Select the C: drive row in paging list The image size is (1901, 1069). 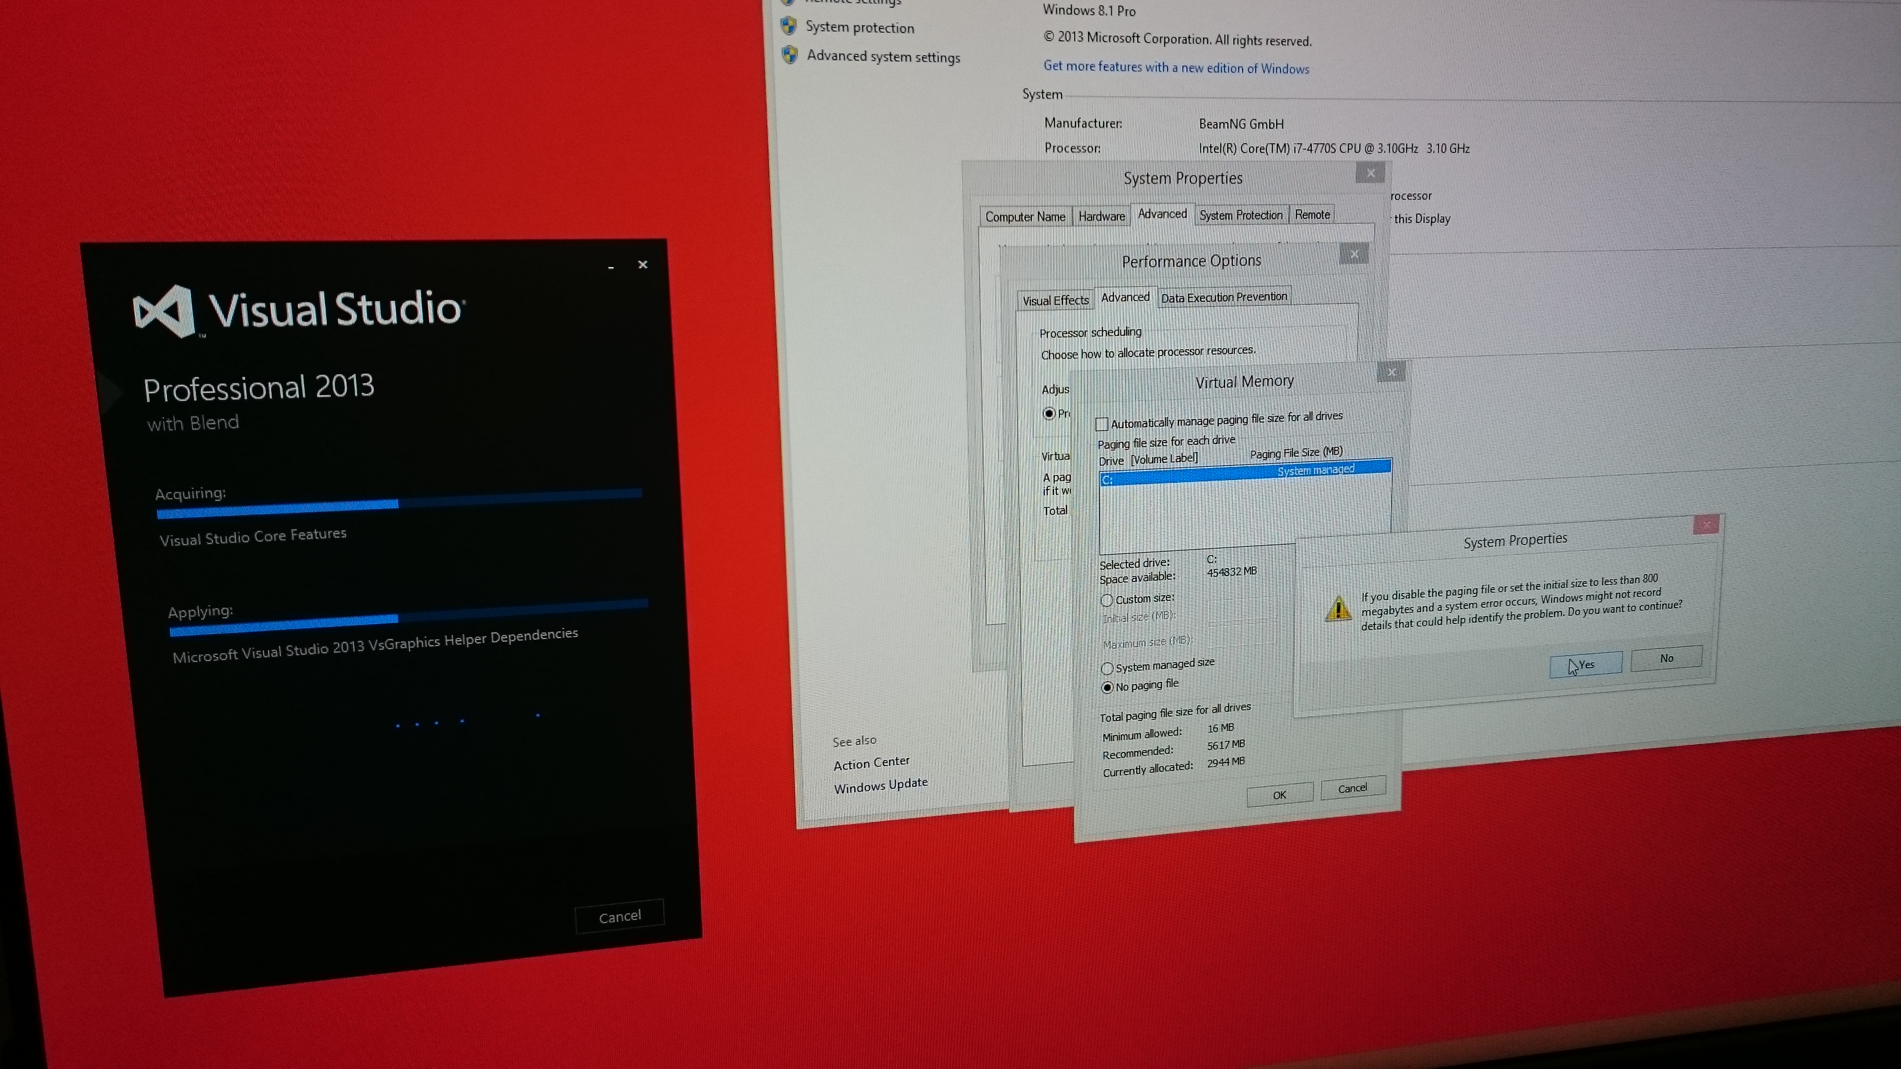[1245, 474]
